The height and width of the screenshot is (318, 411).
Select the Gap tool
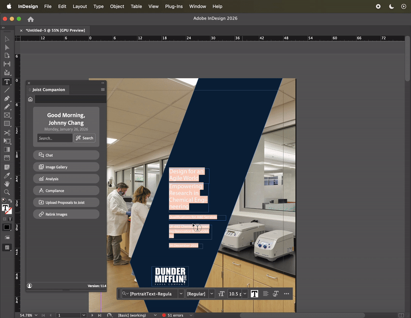coord(7,64)
